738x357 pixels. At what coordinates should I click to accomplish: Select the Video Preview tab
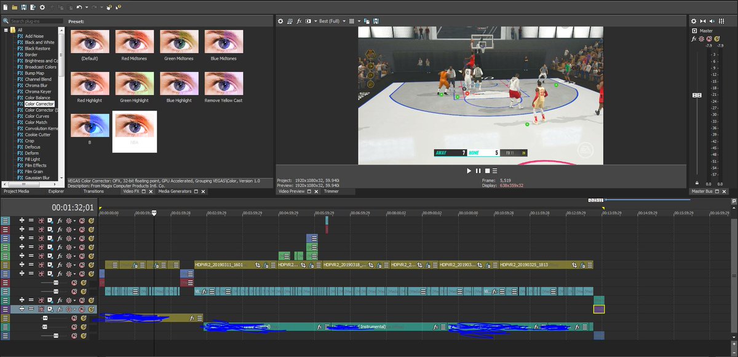(292, 191)
